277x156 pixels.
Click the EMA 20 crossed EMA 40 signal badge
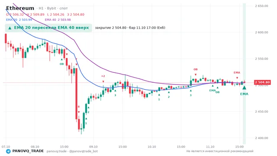tap(48, 28)
